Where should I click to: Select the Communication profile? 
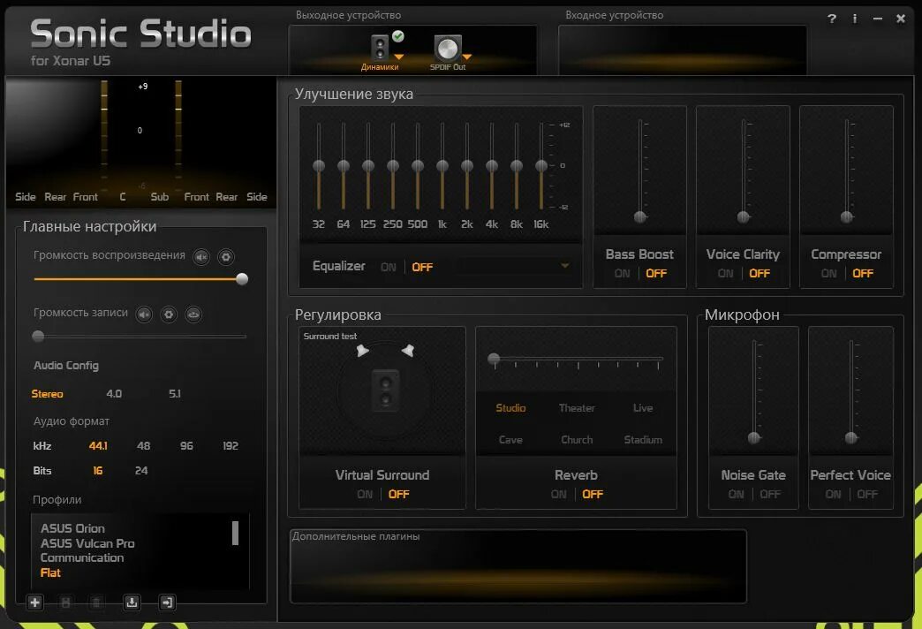[82, 557]
